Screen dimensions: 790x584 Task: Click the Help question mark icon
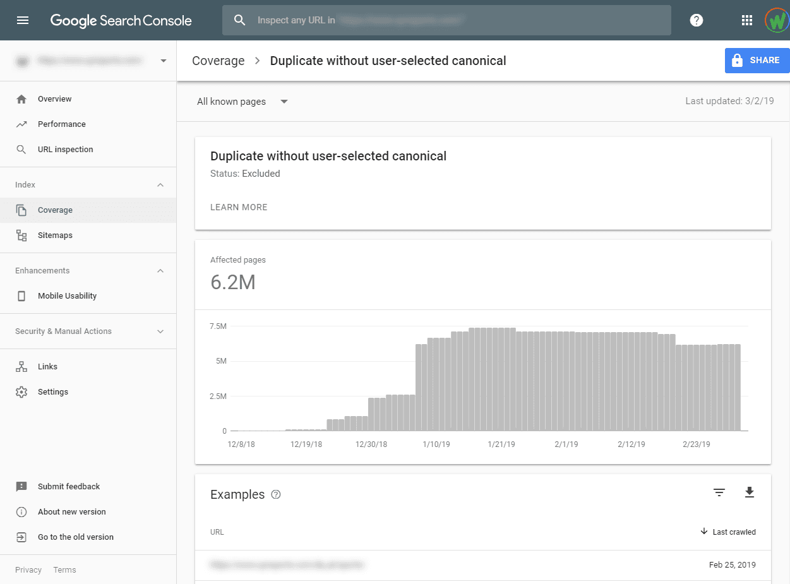tap(697, 20)
